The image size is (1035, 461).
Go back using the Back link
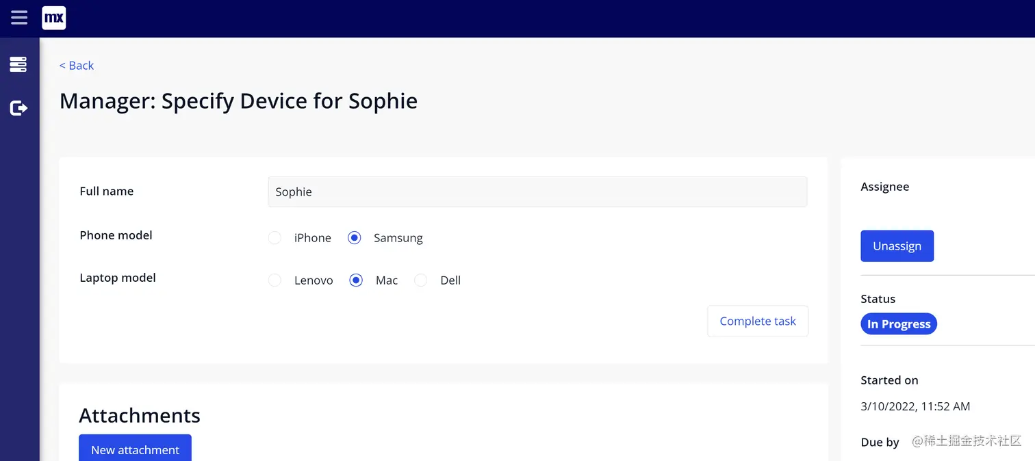[77, 66]
